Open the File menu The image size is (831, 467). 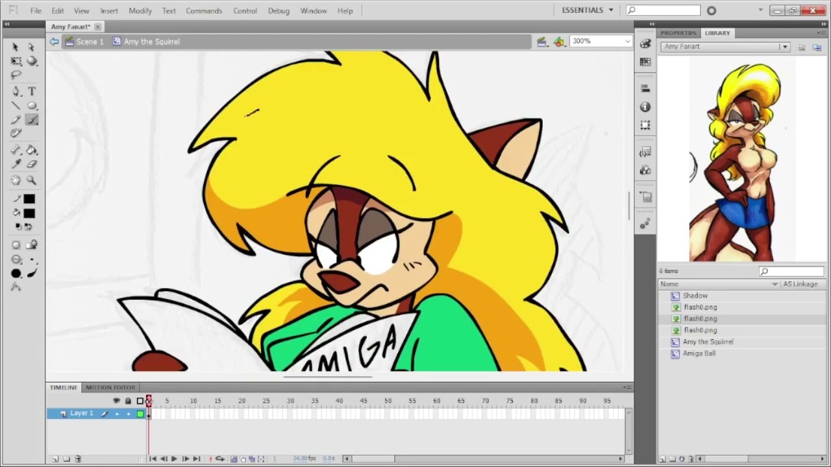36,10
